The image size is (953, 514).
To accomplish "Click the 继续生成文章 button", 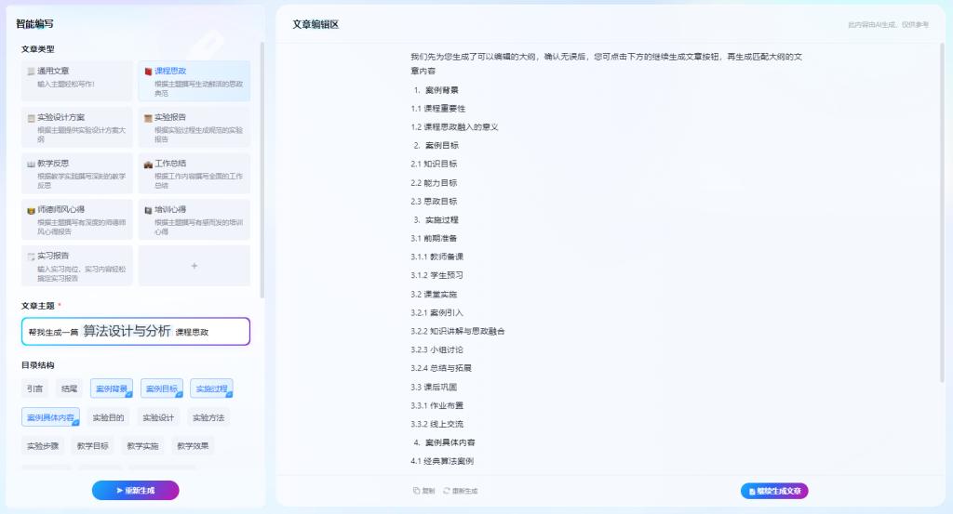I will click(774, 491).
